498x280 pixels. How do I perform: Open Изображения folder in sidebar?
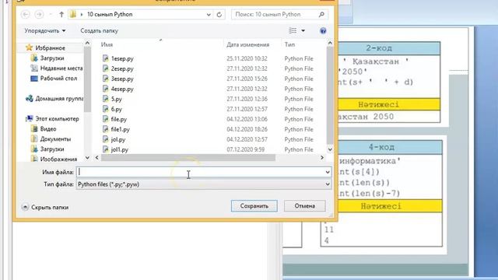(54, 159)
